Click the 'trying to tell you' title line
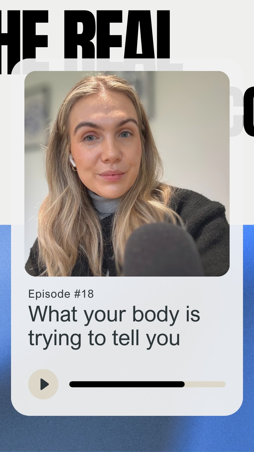The width and height of the screenshot is (254, 452). click(x=104, y=338)
